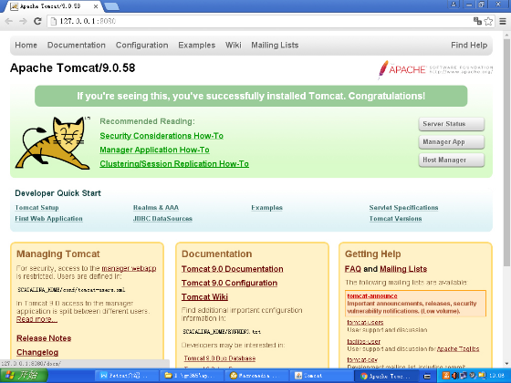
Task: Click the translate page icon
Action: 477,21
